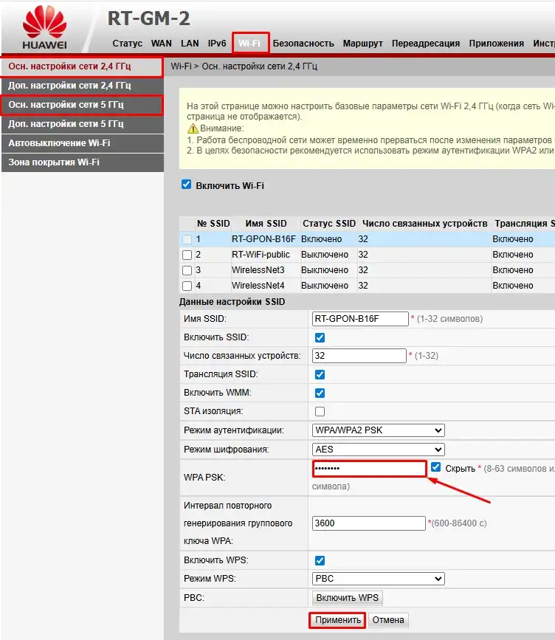Disable the Трансляция SSID checkbox
The image size is (555, 640).
point(320,374)
